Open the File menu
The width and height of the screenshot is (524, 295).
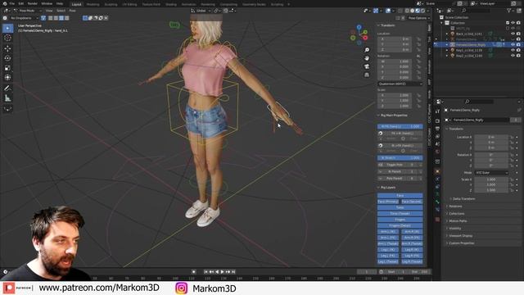click(12, 3)
